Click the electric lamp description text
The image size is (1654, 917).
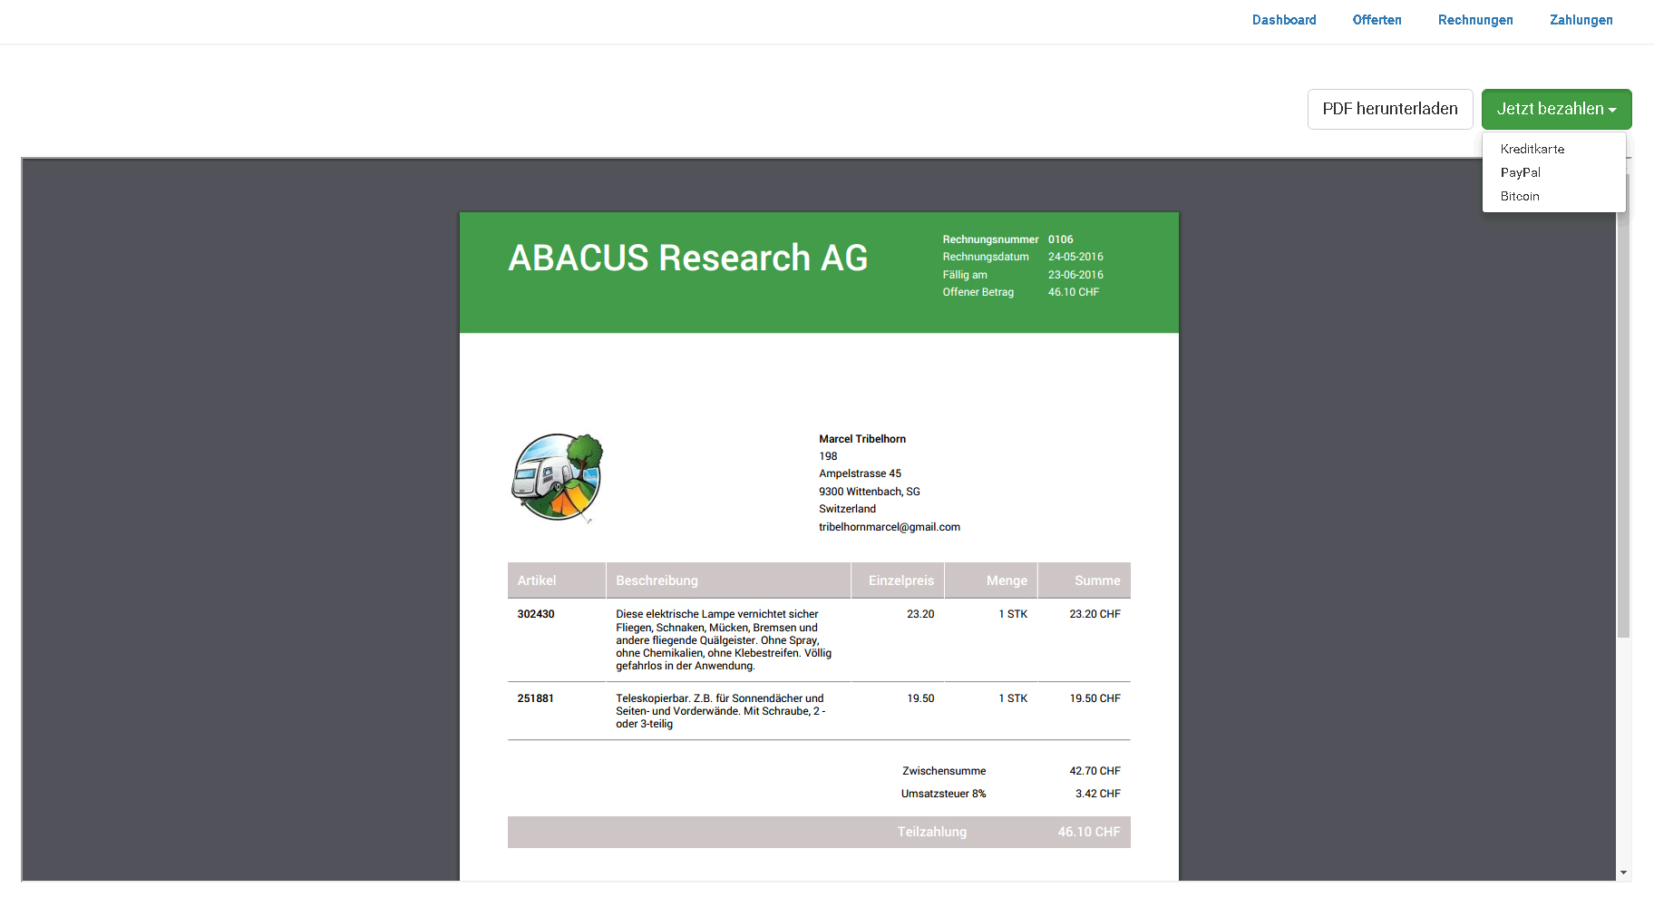click(x=724, y=640)
